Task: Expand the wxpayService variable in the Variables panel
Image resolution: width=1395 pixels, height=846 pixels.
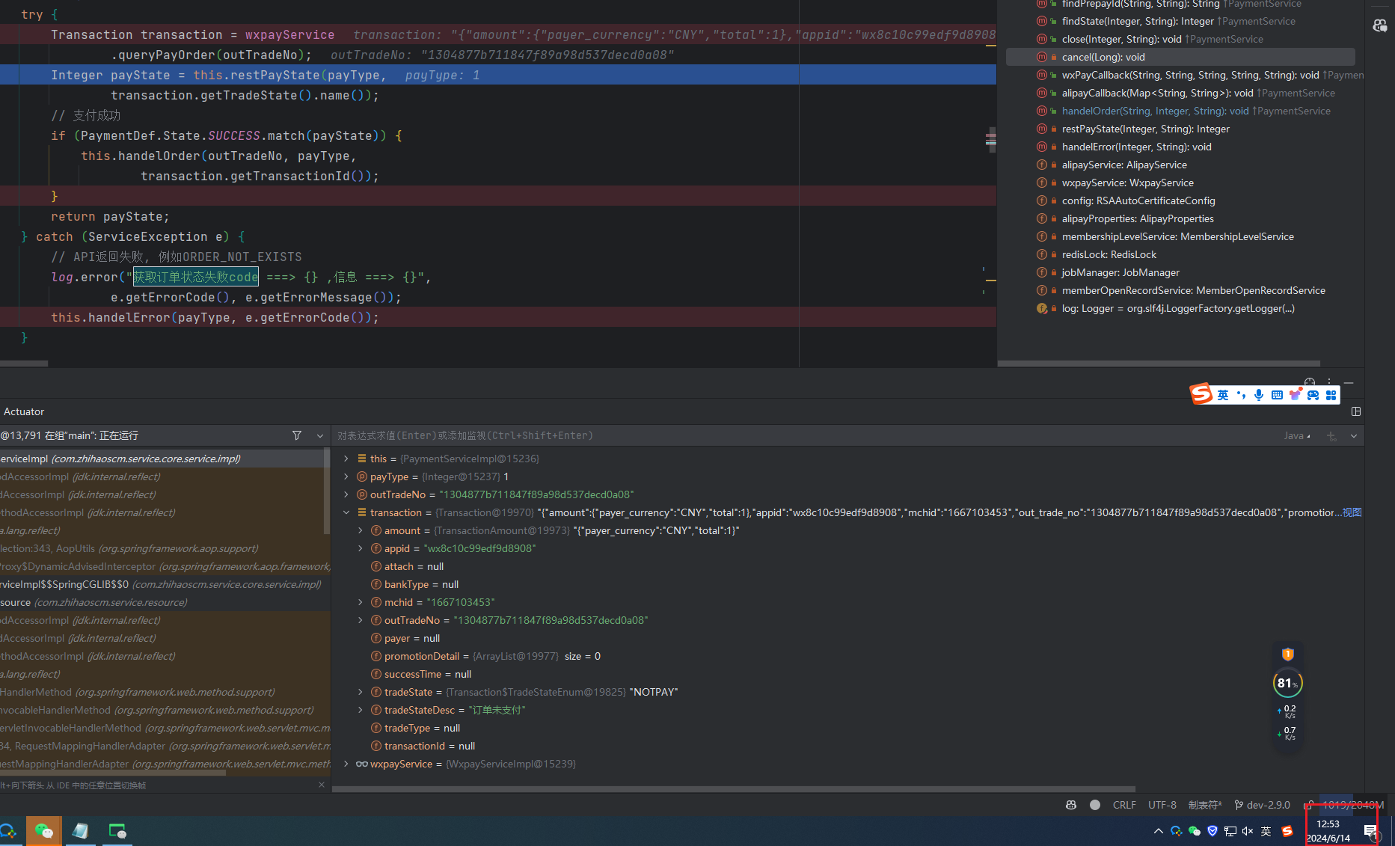Action: pyautogui.click(x=346, y=764)
